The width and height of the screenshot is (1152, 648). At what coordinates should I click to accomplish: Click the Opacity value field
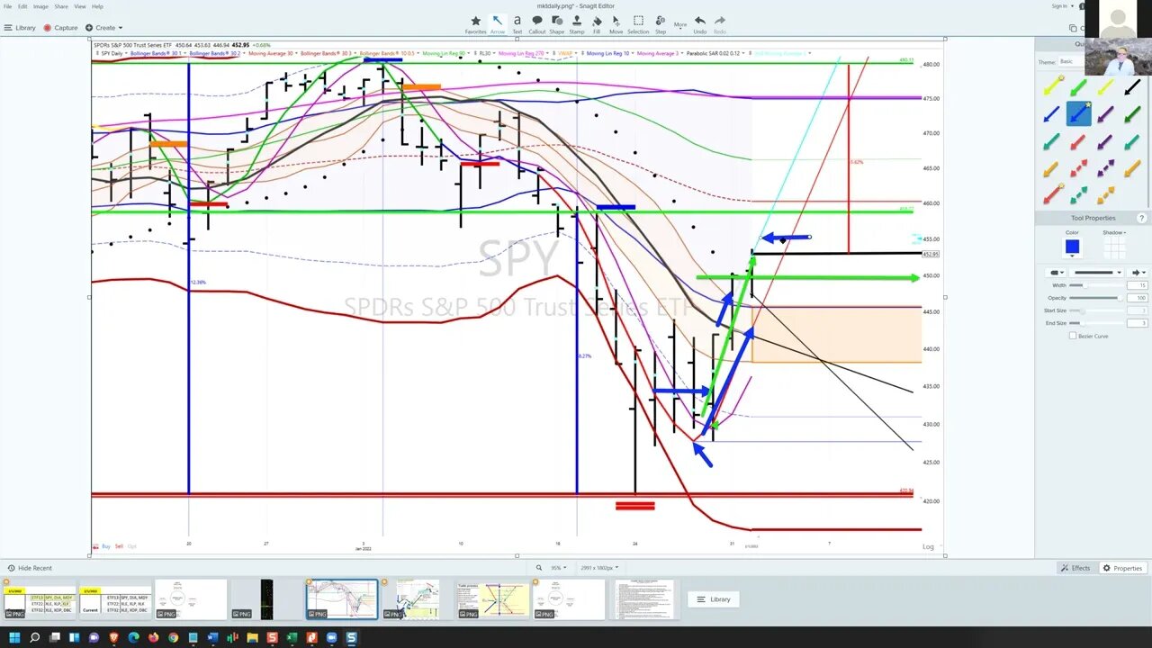pos(1138,298)
